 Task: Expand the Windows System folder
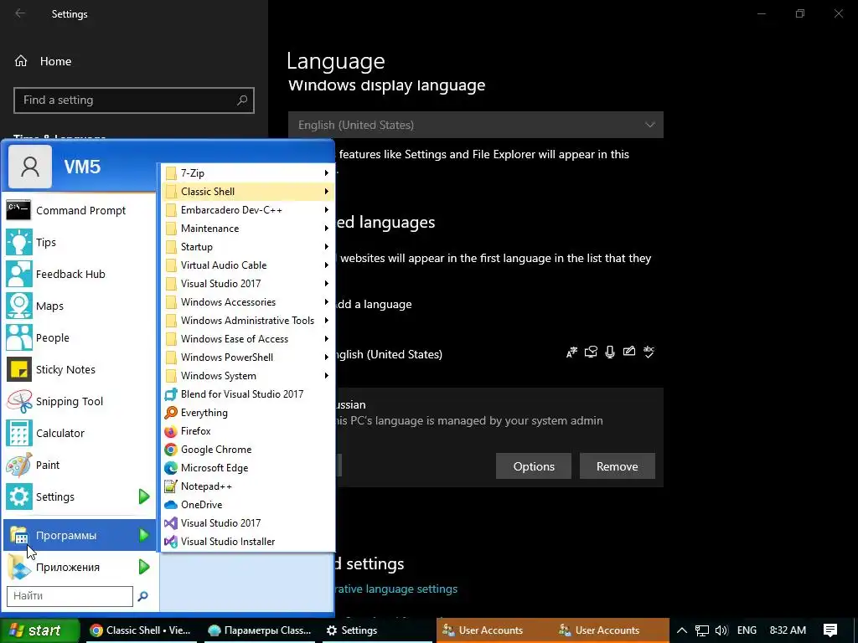(247, 376)
